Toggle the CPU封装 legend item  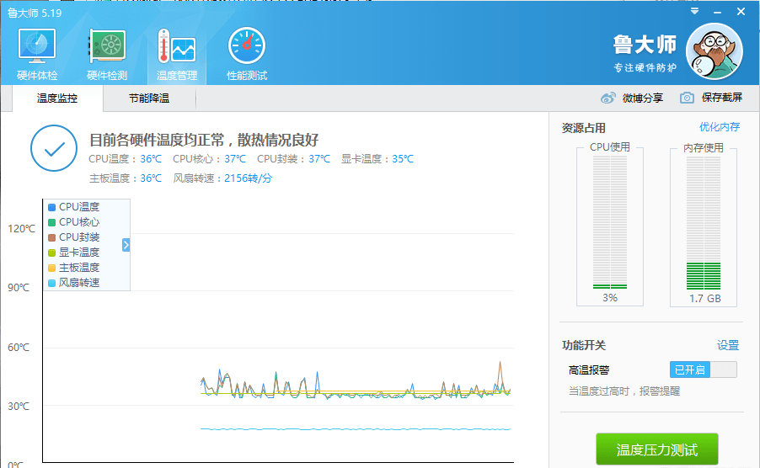(73, 237)
